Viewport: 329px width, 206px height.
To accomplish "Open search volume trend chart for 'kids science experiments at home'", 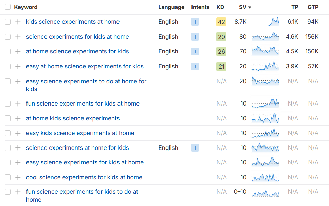I will click(x=265, y=22).
